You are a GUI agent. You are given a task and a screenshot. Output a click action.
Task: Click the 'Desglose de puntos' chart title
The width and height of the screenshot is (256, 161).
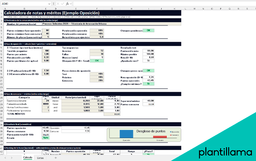[x=151, y=131]
